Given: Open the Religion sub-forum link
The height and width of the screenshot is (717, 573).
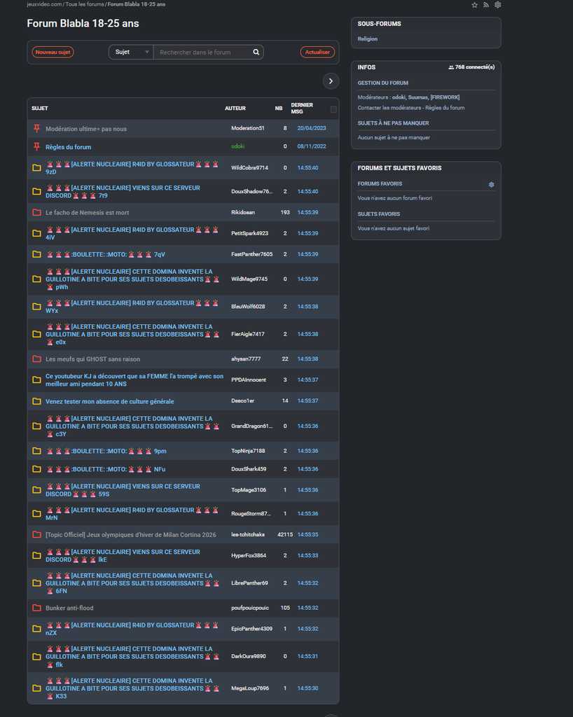Looking at the screenshot, I should [367, 39].
